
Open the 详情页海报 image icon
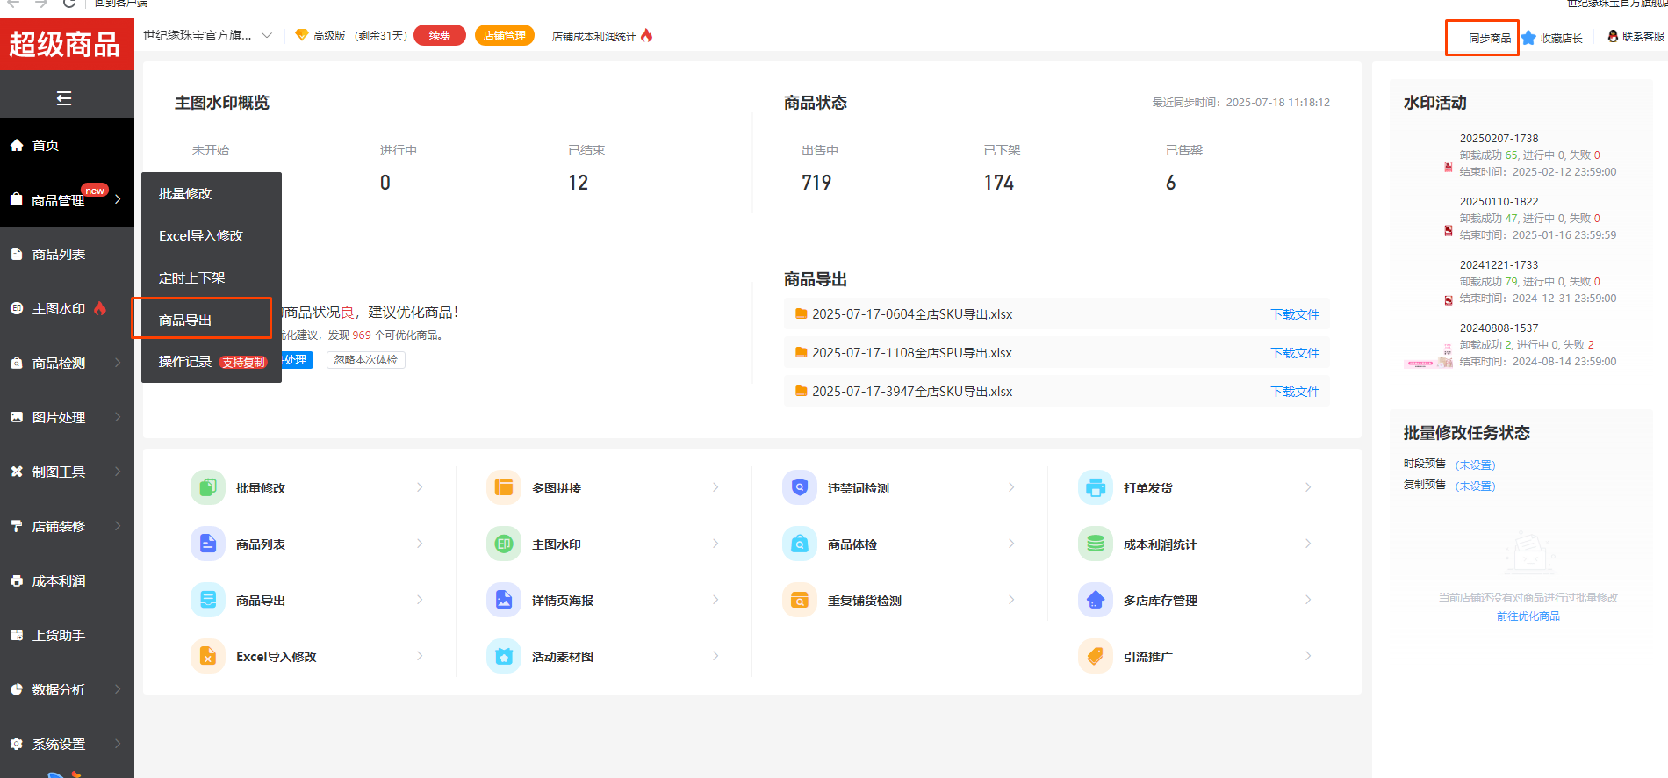pyautogui.click(x=503, y=600)
